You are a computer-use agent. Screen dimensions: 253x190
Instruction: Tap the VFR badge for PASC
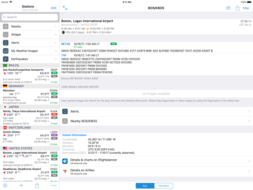click(54, 172)
